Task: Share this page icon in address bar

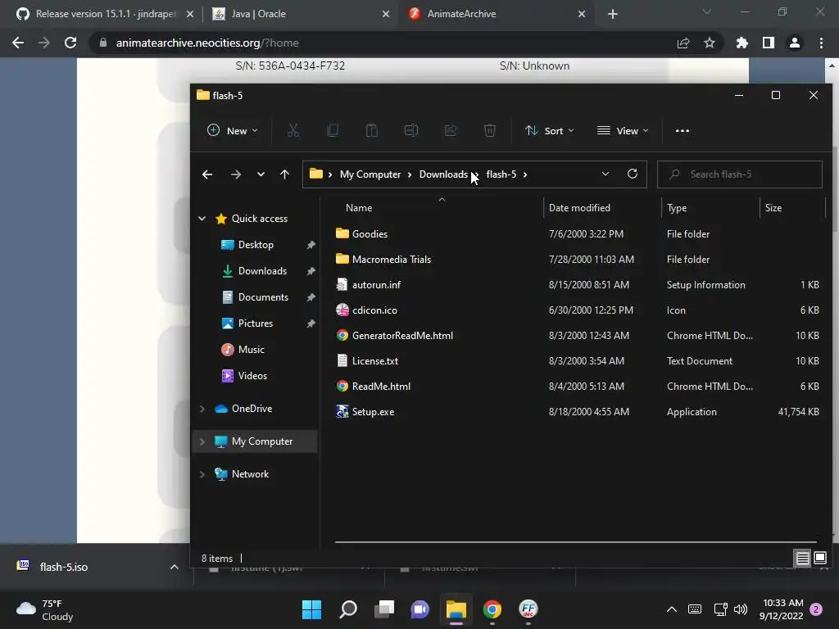Action: (x=683, y=43)
